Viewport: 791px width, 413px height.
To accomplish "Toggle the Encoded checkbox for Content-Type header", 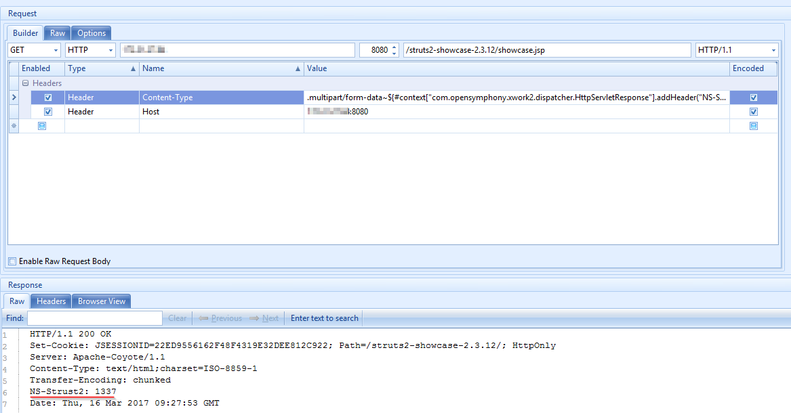I will click(753, 97).
